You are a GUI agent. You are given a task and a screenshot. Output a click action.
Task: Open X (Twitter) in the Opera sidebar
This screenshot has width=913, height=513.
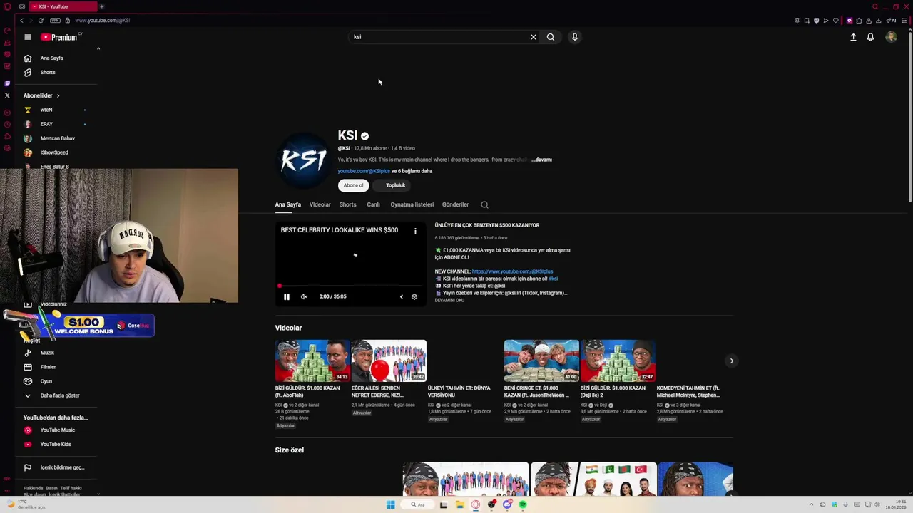point(7,95)
